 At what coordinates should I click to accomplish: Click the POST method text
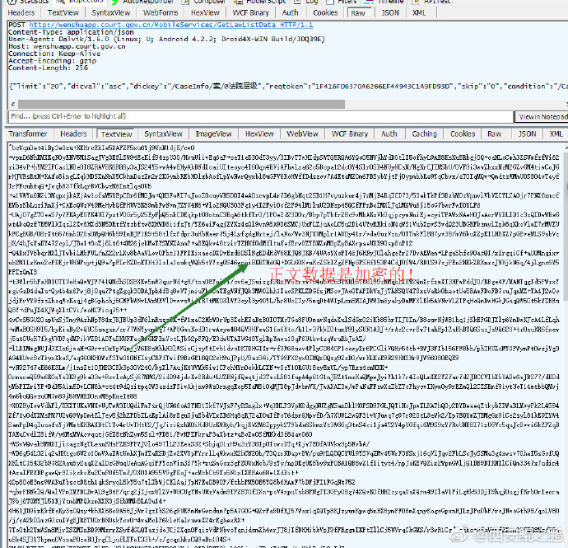point(17,25)
